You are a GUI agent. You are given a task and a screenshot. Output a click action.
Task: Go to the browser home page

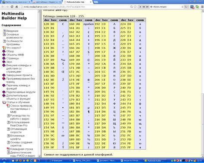[16, 7]
